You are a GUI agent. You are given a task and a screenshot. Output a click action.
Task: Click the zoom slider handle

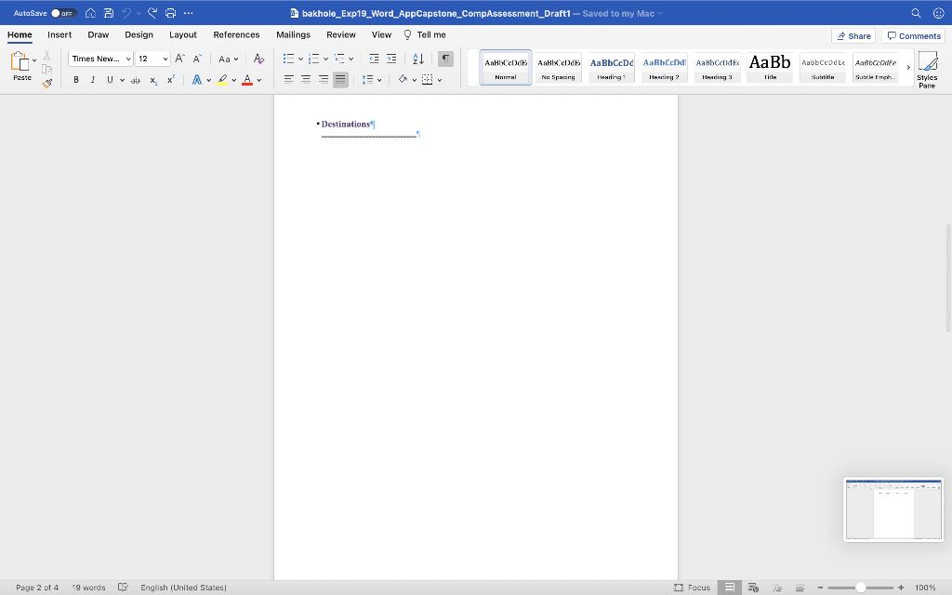860,588
